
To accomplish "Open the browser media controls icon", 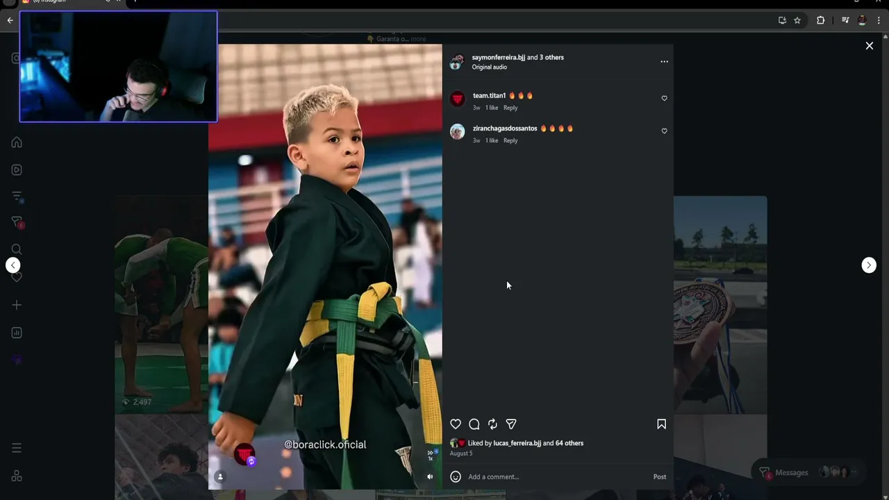I will tap(845, 20).
